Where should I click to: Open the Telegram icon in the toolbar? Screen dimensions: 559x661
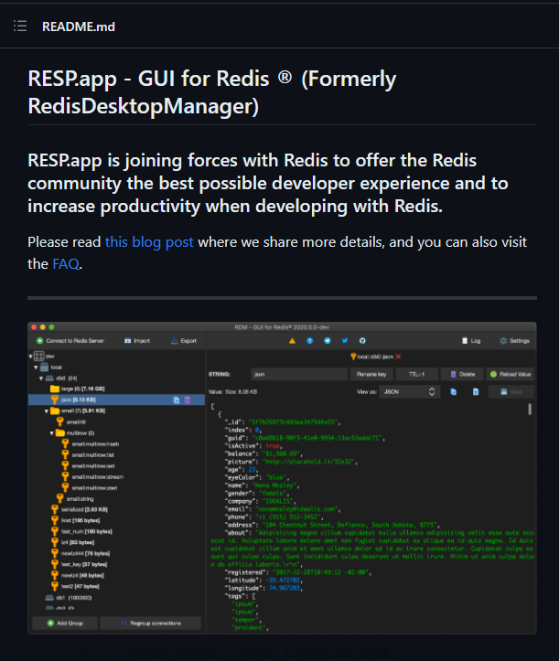coord(328,341)
